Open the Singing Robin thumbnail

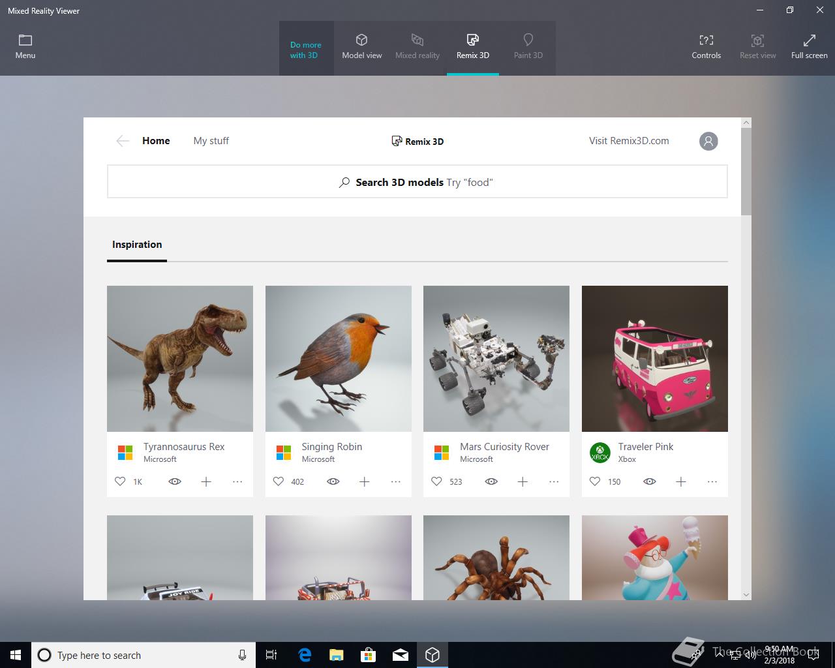(x=339, y=359)
